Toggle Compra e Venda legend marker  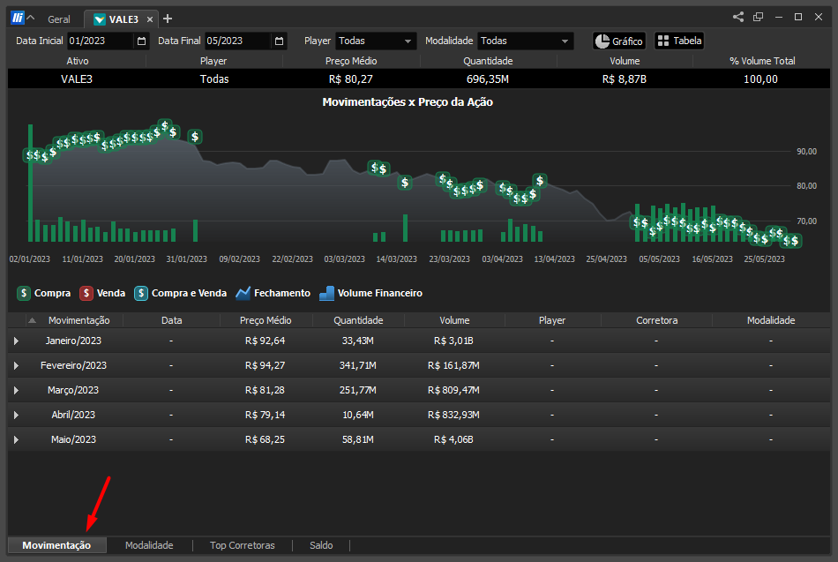(141, 293)
